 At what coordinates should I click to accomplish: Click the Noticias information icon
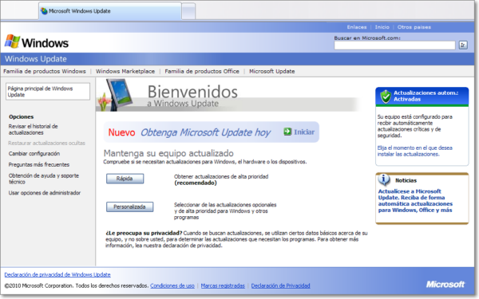[384, 179]
